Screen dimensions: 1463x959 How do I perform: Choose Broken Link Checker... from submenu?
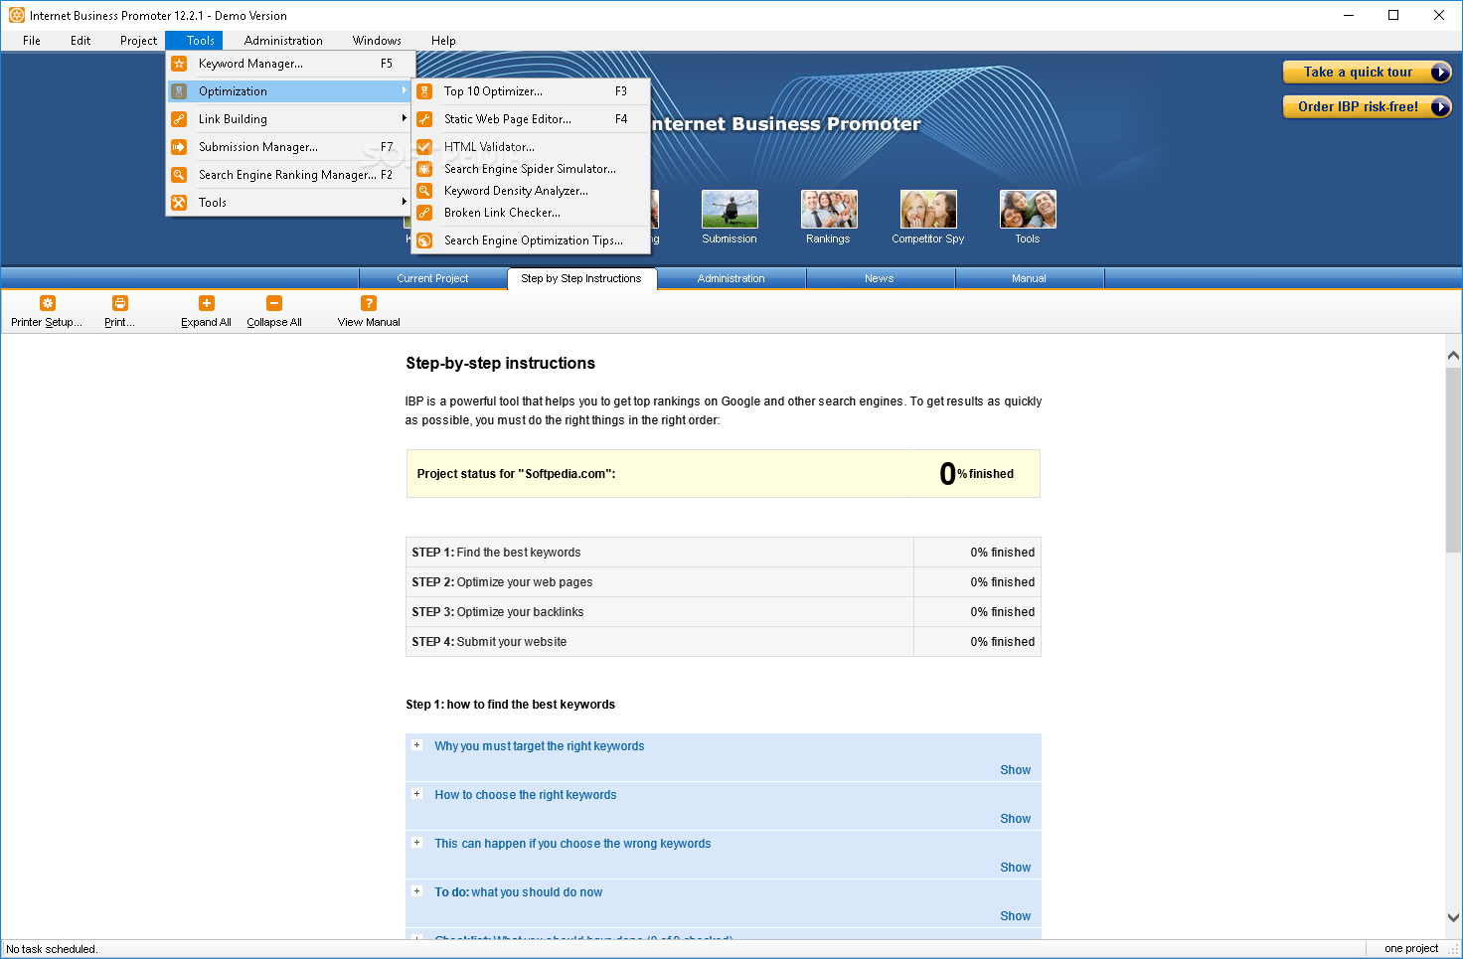[531, 213]
